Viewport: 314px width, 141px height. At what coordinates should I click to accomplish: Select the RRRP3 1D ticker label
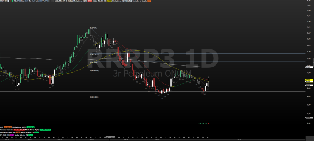pyautogui.click(x=3, y=1)
